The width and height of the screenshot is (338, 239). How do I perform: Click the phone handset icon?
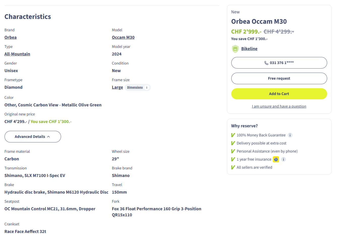[266, 63]
